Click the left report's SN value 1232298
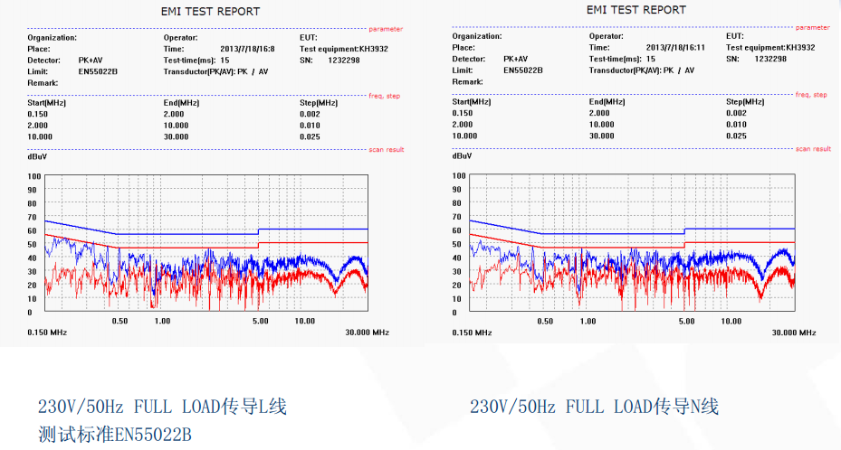This screenshot has height=450, width=841. (x=345, y=60)
